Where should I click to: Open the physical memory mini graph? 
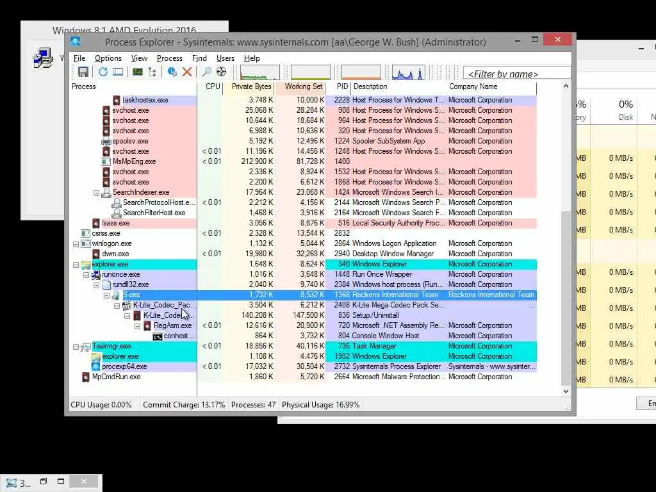tap(361, 72)
